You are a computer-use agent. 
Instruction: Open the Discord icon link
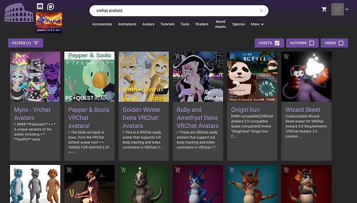click(40, 6)
